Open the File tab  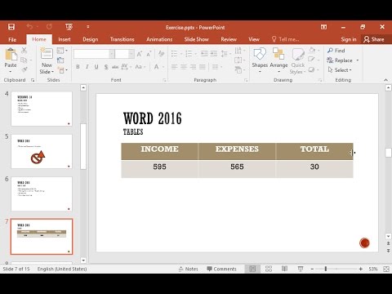[x=12, y=39]
